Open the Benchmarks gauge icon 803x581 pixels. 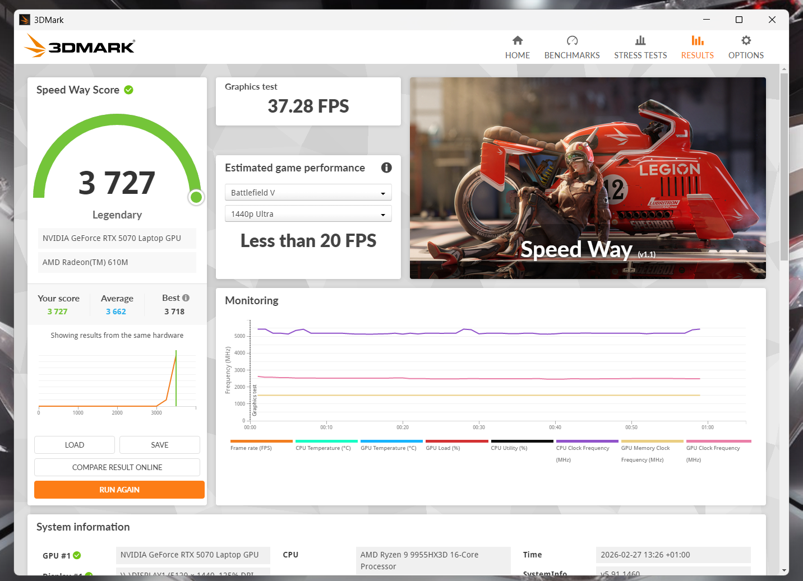(572, 40)
